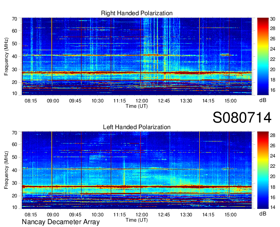Click the Left Handed plot's color scale bar

coord(263,170)
